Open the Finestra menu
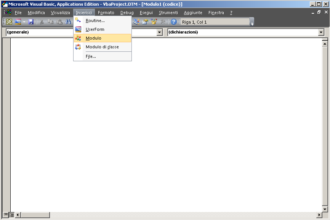The image size is (330, 220). (216, 13)
